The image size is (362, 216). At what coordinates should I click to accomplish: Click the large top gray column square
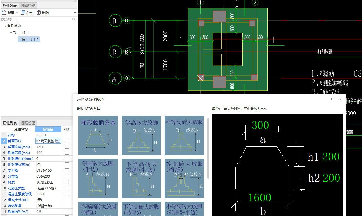[x=219, y=17]
